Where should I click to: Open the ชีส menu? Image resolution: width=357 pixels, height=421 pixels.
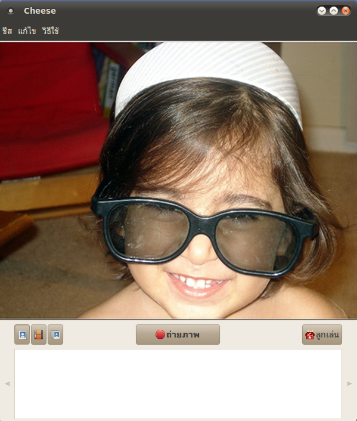[7, 31]
